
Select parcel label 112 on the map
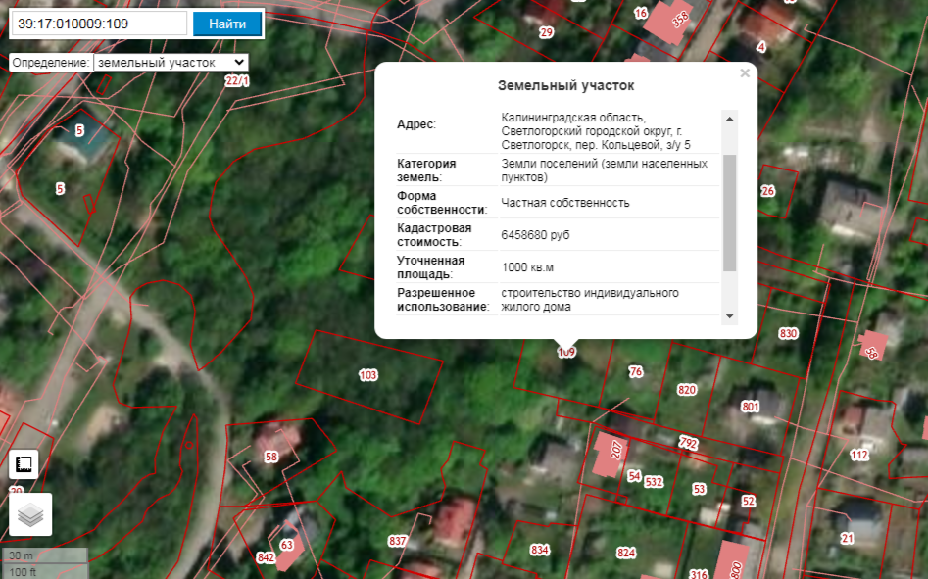859,456
